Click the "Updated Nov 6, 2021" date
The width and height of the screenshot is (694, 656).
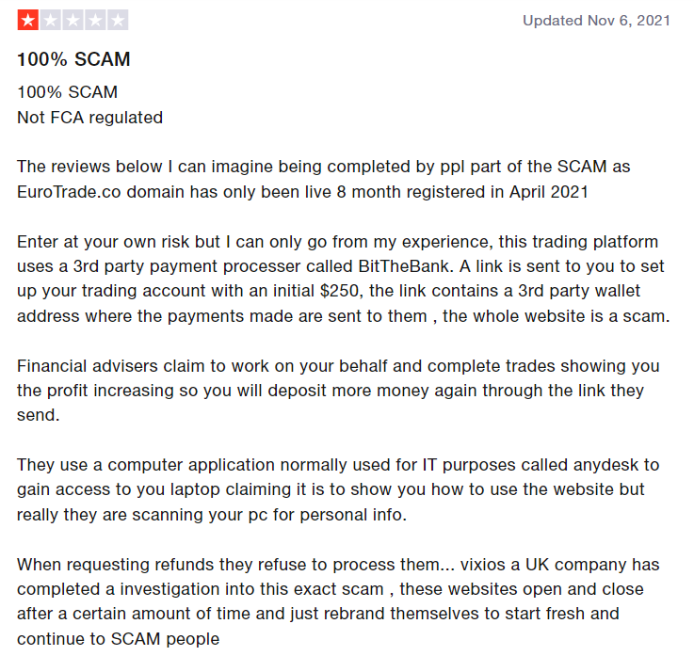coord(596,20)
